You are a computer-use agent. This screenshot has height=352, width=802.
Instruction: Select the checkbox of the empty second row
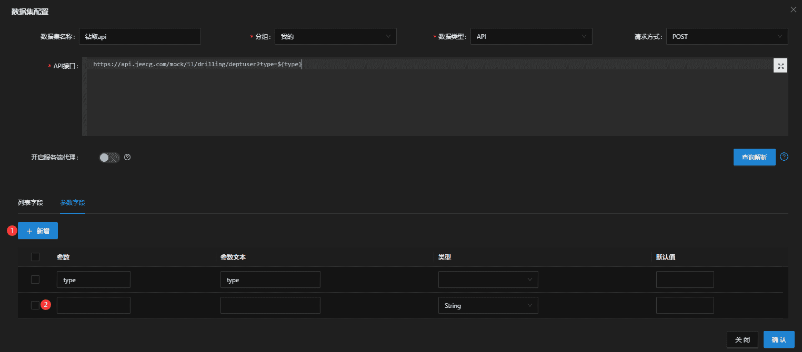pyautogui.click(x=35, y=305)
